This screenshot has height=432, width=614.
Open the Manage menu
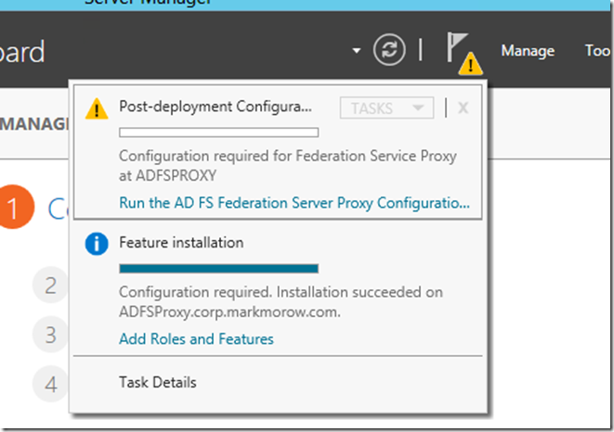pos(528,51)
